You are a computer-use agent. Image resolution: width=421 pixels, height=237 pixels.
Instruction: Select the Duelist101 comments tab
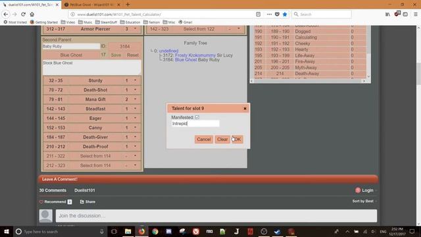pos(85,190)
